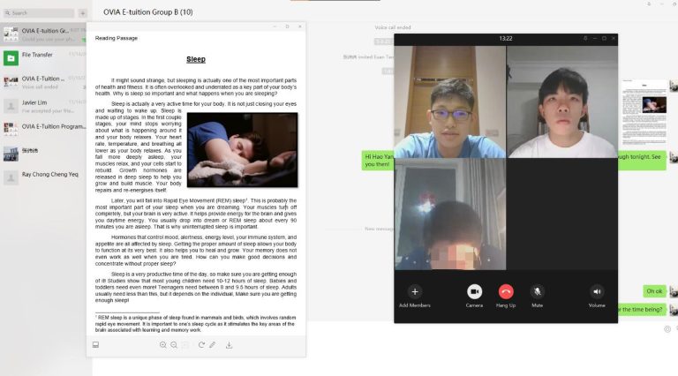Open the edit pencil tool in viewer
Screen dimensions: 678x376
point(212,345)
